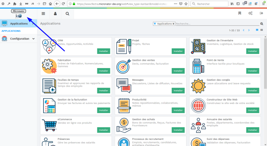Open the gears settings icon

click(x=250, y=13)
